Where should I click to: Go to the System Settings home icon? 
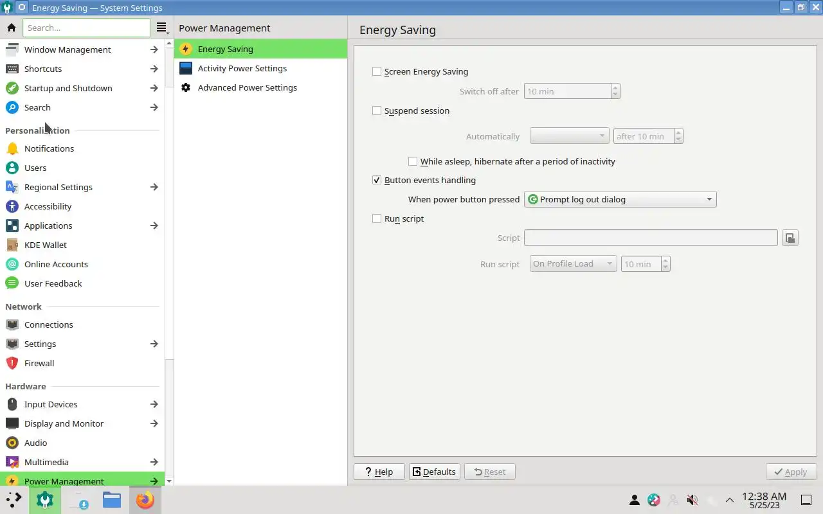(x=12, y=28)
